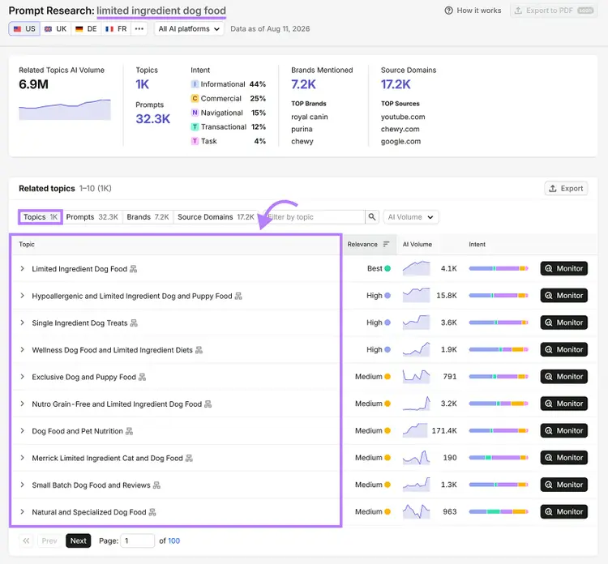608x564 pixels.
Task: Click cluster icon beside Small Batch Dog Food
Action: [156, 485]
